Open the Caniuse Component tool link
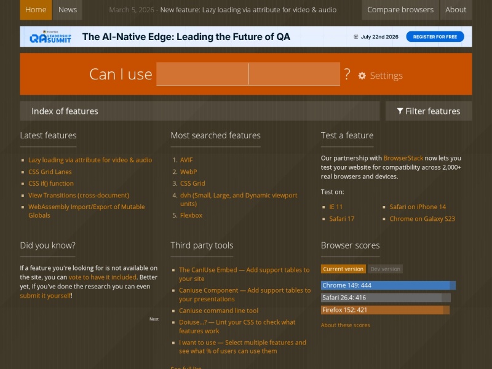The width and height of the screenshot is (492, 369). 245,295
